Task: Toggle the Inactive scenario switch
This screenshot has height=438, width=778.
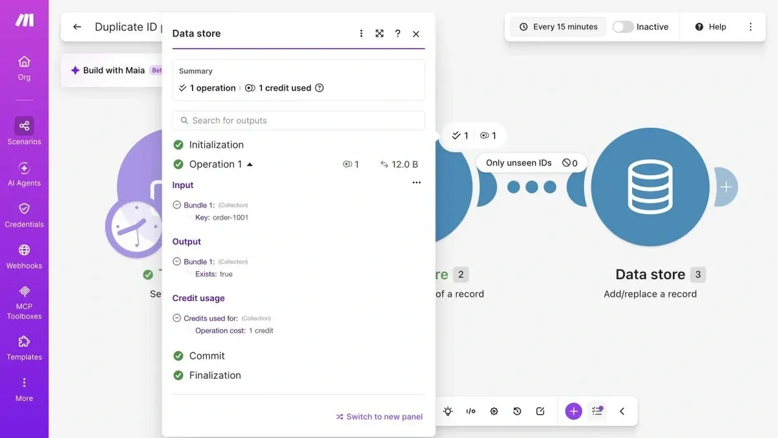Action: (623, 27)
